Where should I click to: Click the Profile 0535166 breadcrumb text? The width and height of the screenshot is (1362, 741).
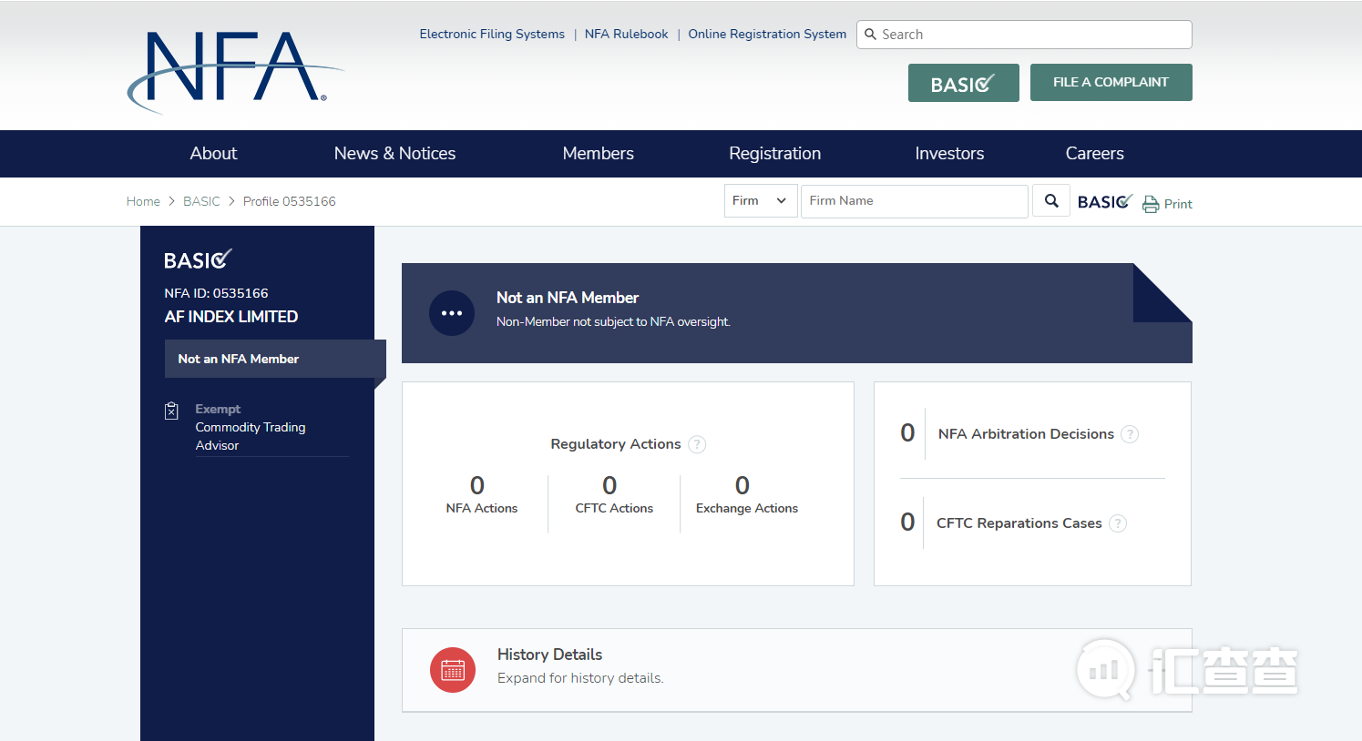coord(289,201)
